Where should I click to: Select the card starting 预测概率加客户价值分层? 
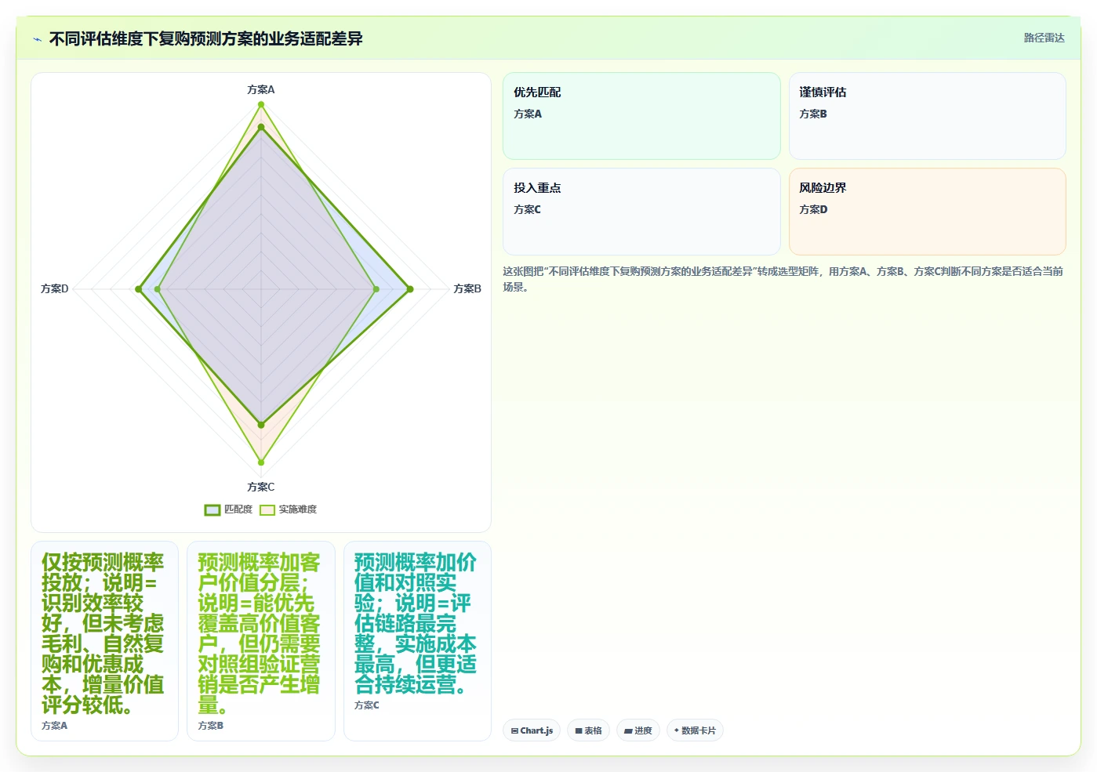261,641
